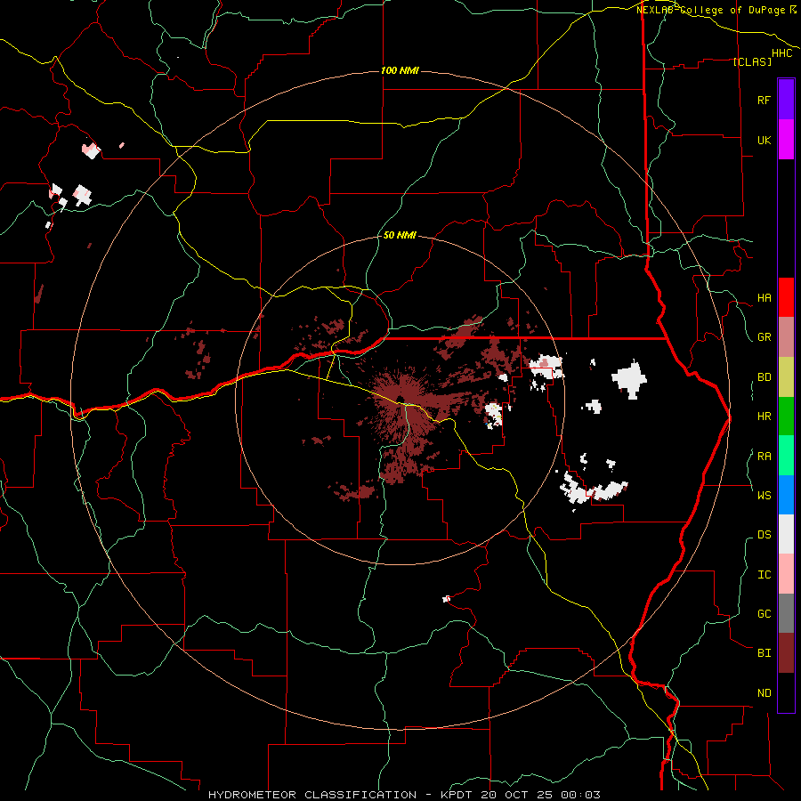The height and width of the screenshot is (801, 801).
Task: Click the BD legend label
Action: click(x=764, y=377)
